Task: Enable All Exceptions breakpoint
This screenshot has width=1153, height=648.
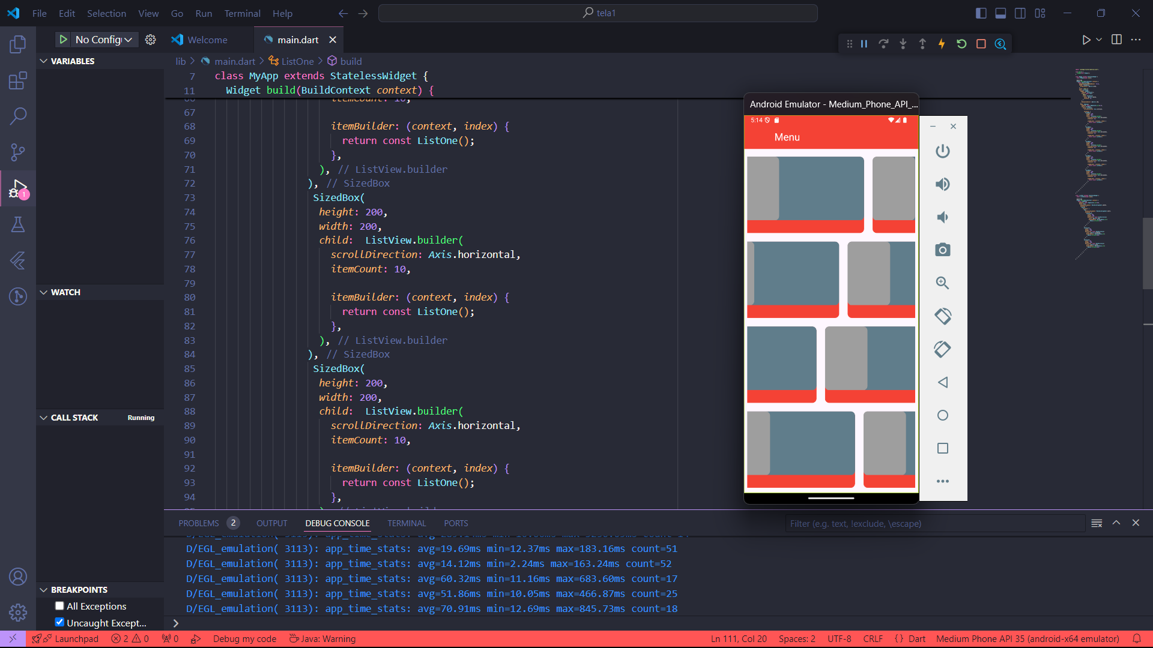Action: click(x=59, y=606)
